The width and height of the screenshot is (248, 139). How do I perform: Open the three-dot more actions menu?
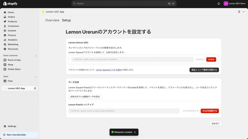[244, 12]
